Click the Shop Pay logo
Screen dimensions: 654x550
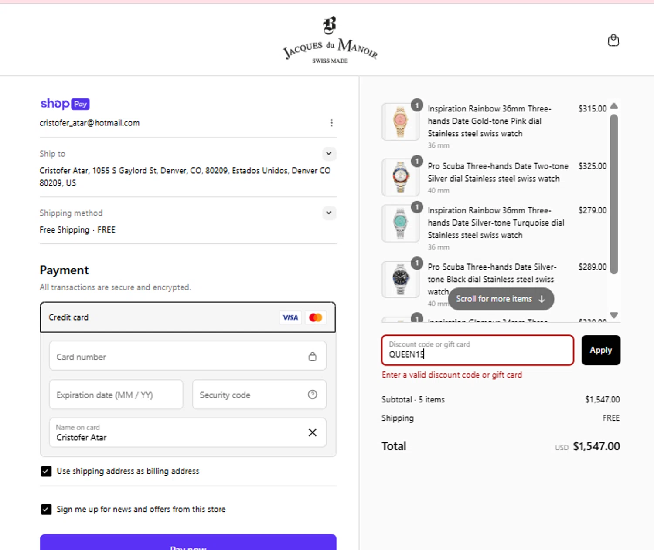pos(65,104)
